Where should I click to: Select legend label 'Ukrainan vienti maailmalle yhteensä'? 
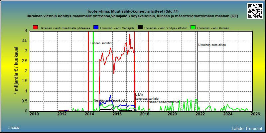pos(65,28)
